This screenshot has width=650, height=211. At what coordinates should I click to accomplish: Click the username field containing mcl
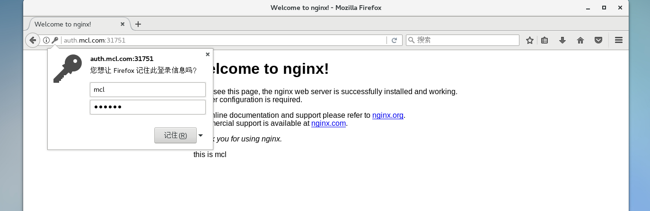148,89
